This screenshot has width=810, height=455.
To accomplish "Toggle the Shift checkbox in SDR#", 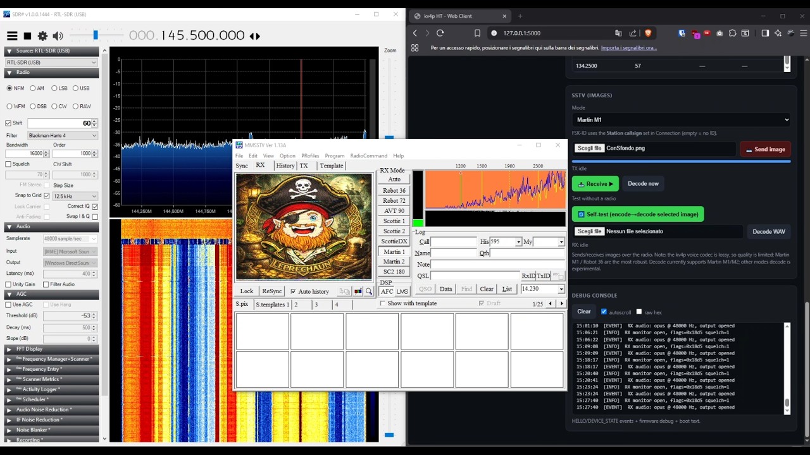I will [8, 123].
